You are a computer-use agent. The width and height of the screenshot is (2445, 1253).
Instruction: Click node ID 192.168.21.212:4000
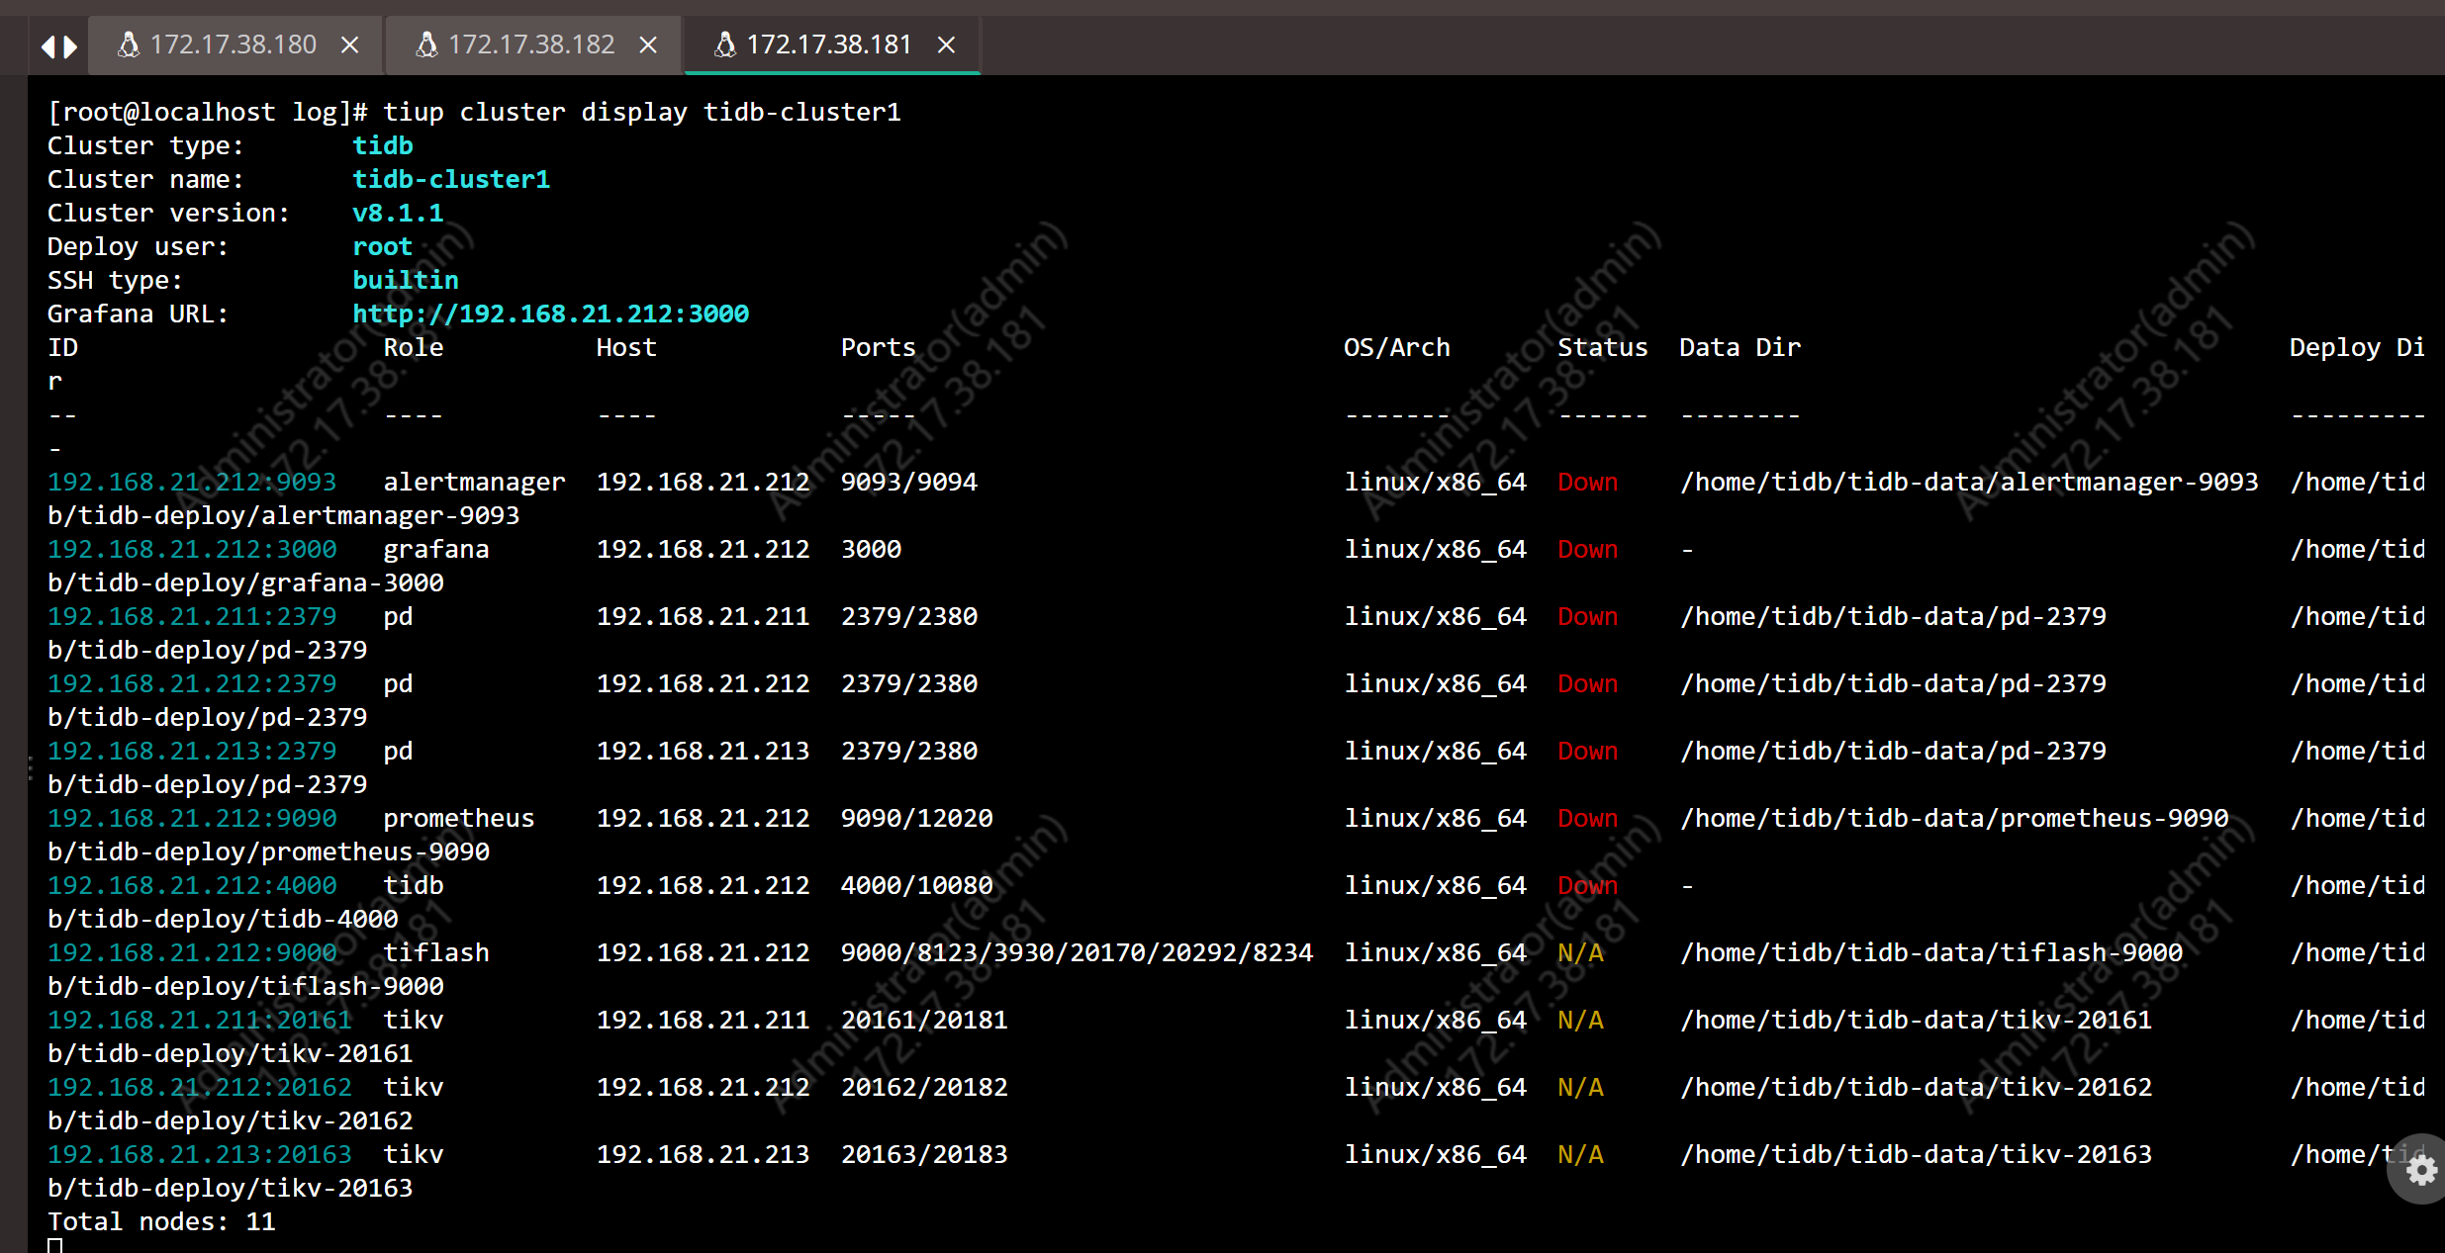pos(192,885)
